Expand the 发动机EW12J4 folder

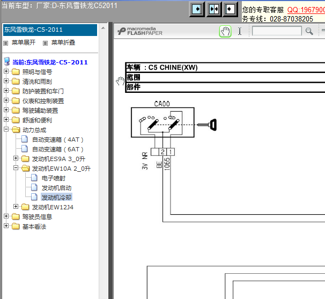(x=16, y=206)
